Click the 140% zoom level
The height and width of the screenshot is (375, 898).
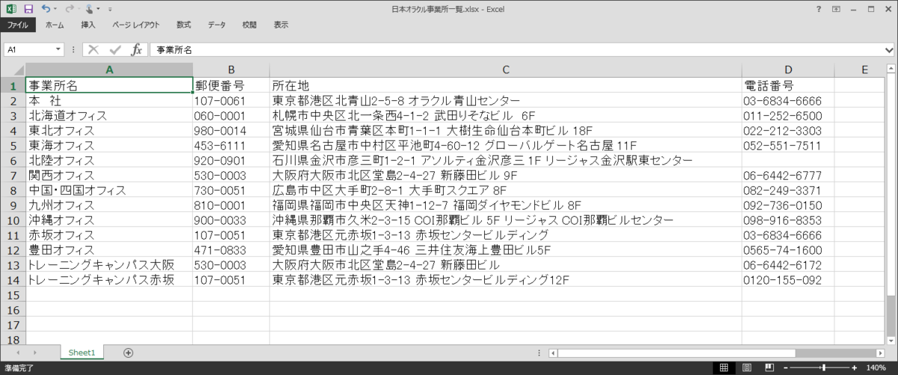pos(876,368)
